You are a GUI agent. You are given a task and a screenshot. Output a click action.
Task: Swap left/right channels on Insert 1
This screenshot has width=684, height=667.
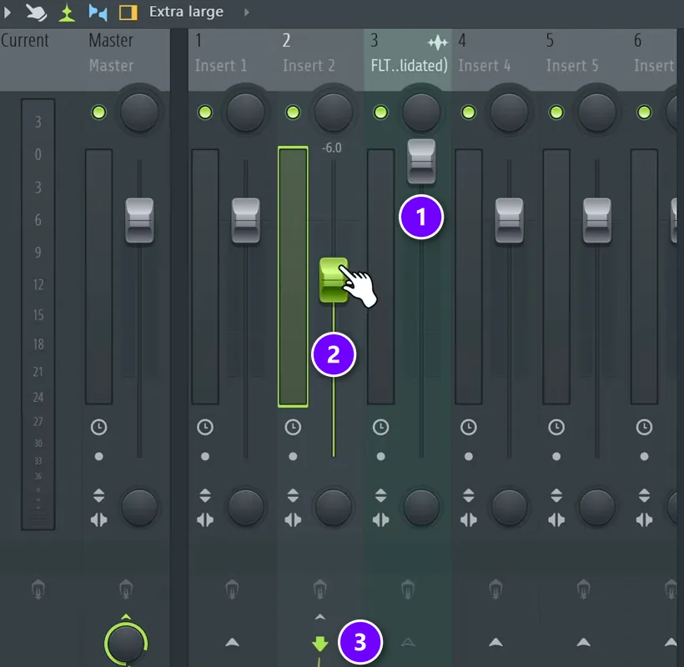(205, 520)
